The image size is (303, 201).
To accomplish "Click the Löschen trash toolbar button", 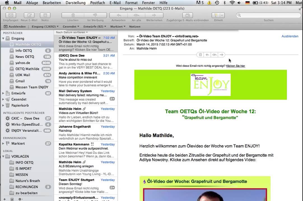I will click(x=73, y=15).
